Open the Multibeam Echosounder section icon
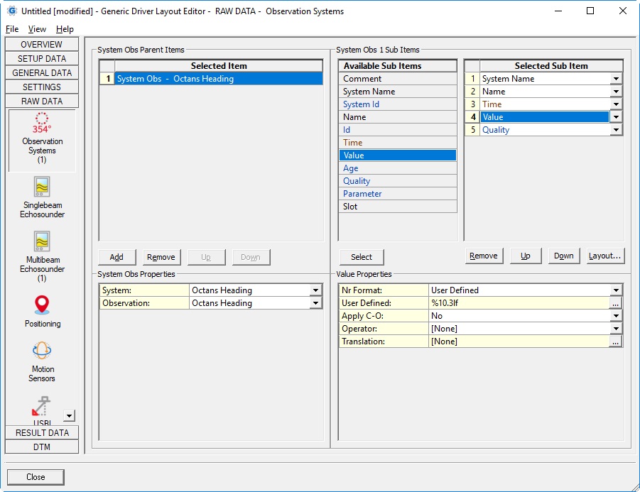 coord(42,241)
